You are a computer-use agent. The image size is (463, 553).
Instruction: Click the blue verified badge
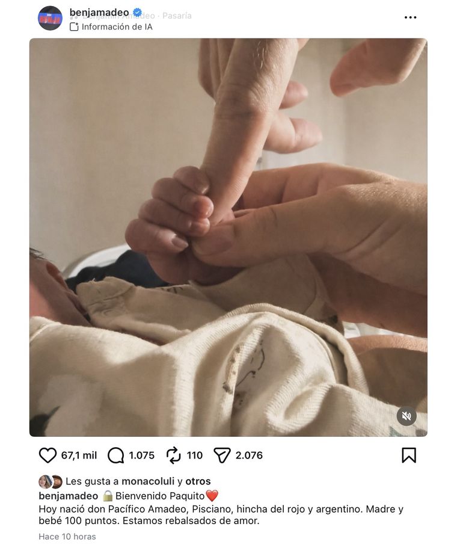(x=138, y=12)
